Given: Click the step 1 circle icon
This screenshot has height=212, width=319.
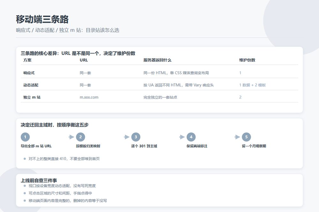Looking at the screenshot, I should point(25,137).
